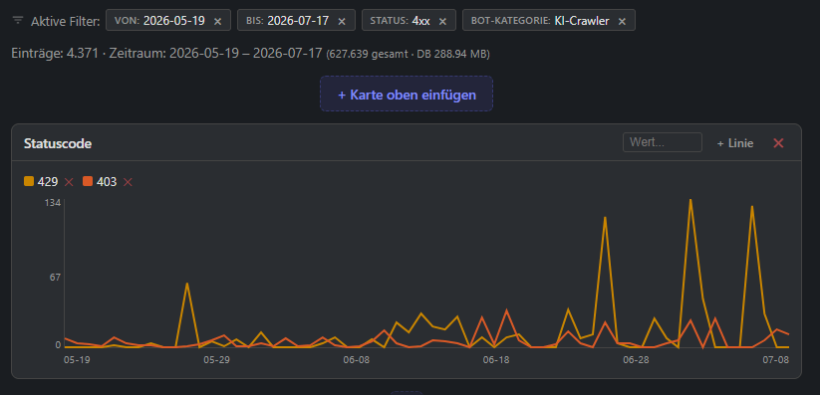The image size is (820, 395).
Task: Click the 429 yellow legend swatch
Action: 29,182
